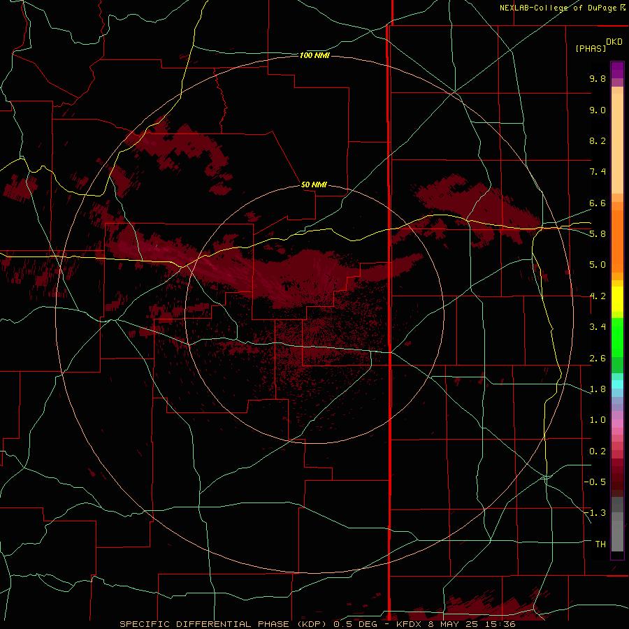Click the TH threshold label
Viewport: 629px width, 629px height.
pyautogui.click(x=600, y=544)
